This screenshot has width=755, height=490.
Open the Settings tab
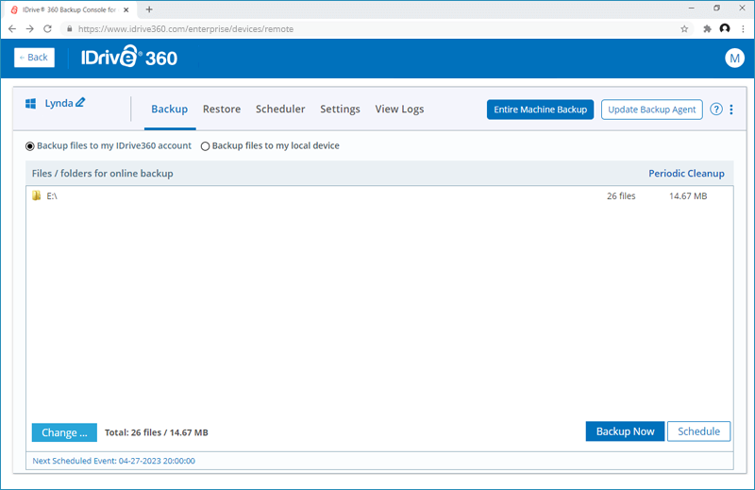point(340,110)
